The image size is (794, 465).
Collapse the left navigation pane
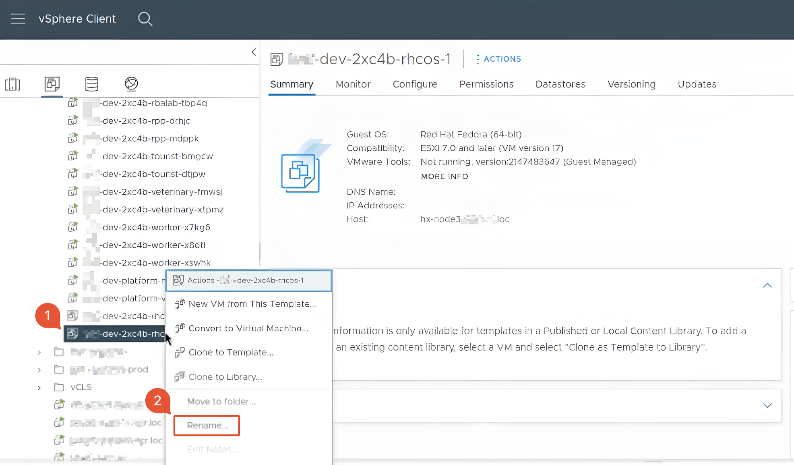click(254, 52)
